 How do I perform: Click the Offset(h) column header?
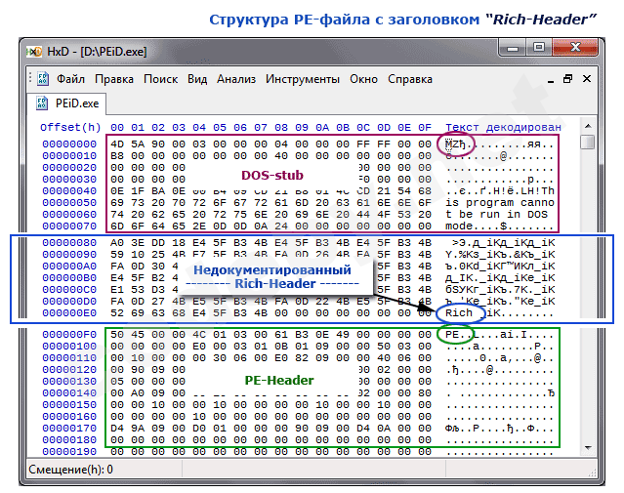click(x=70, y=127)
